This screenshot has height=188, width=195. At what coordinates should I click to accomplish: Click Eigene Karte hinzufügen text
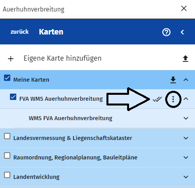coord(62,58)
